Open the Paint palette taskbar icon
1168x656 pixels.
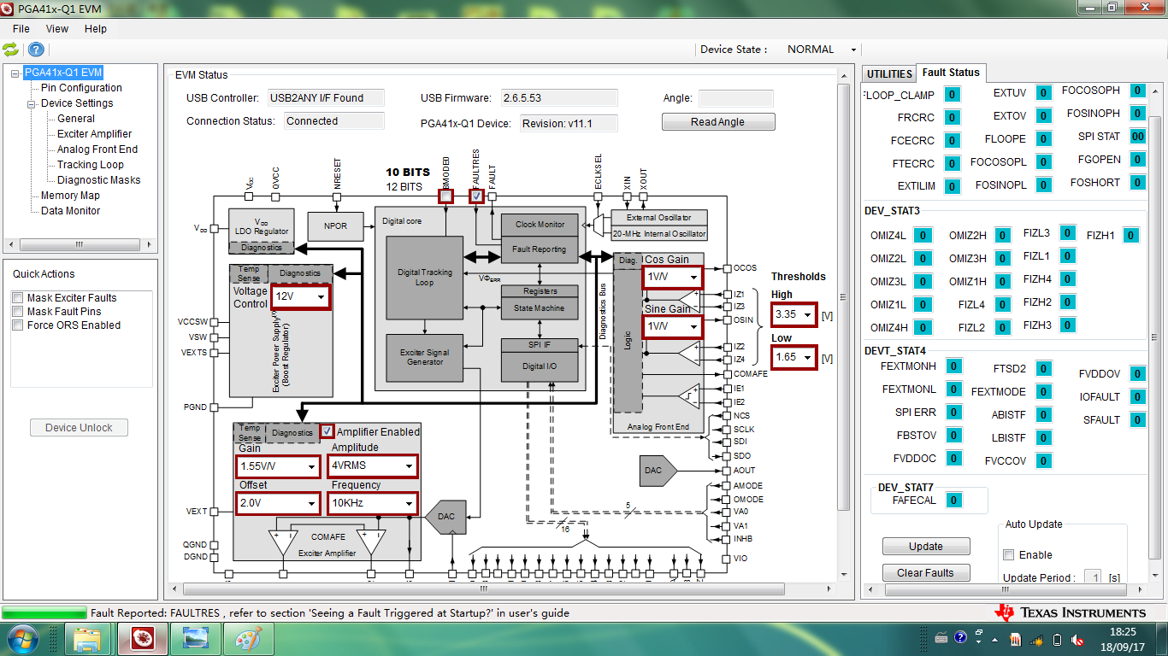click(x=248, y=639)
